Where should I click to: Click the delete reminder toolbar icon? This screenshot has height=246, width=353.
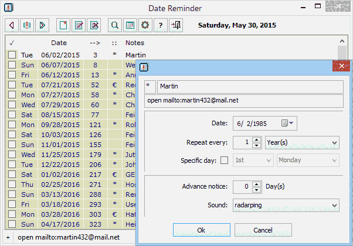[x=94, y=25]
